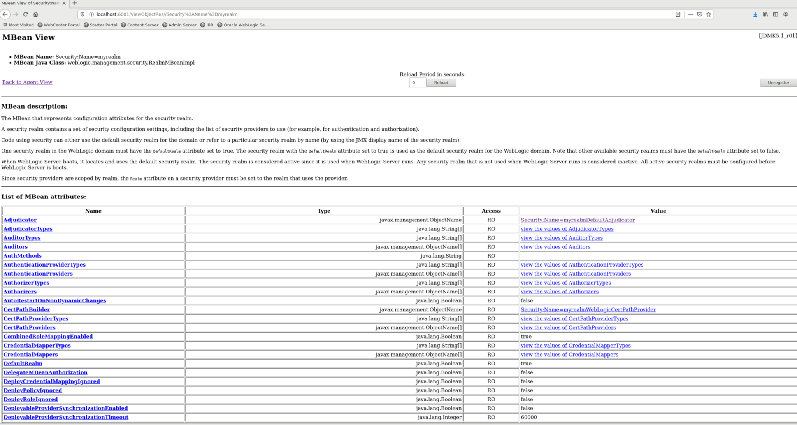This screenshot has width=797, height=425.
Task: Click the Unregister button
Action: tap(778, 83)
